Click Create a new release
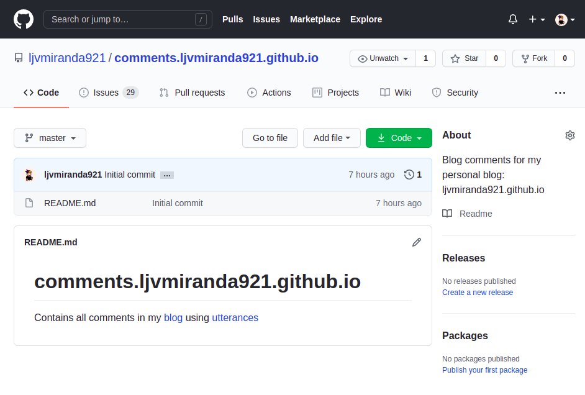This screenshot has width=585, height=395. (x=478, y=293)
